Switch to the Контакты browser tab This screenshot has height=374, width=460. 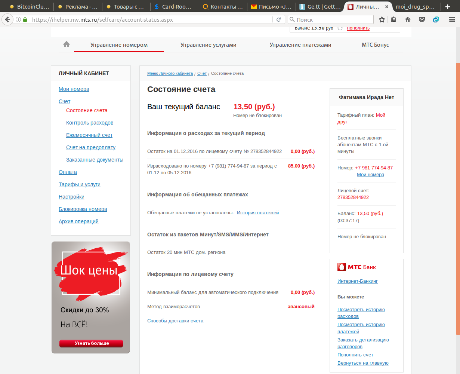(x=223, y=7)
